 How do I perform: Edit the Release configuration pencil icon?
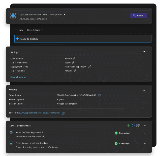click(74, 58)
